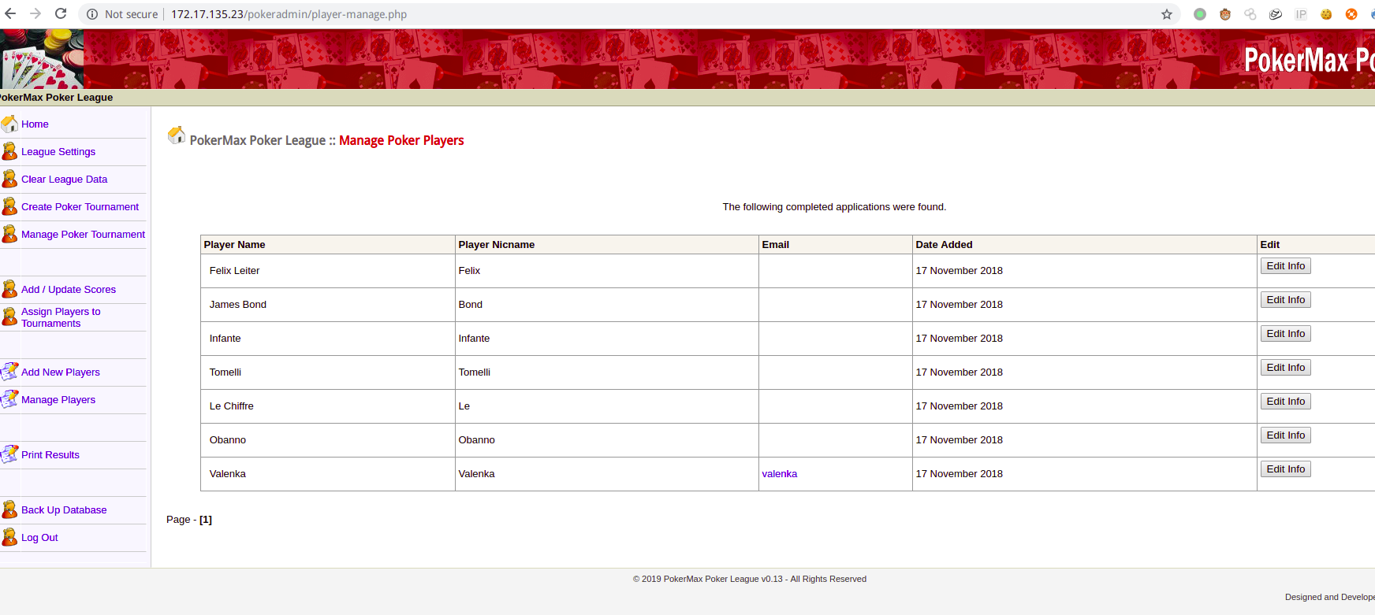Go to Create Poker Tournament
This screenshot has height=615, width=1375.
pos(80,206)
